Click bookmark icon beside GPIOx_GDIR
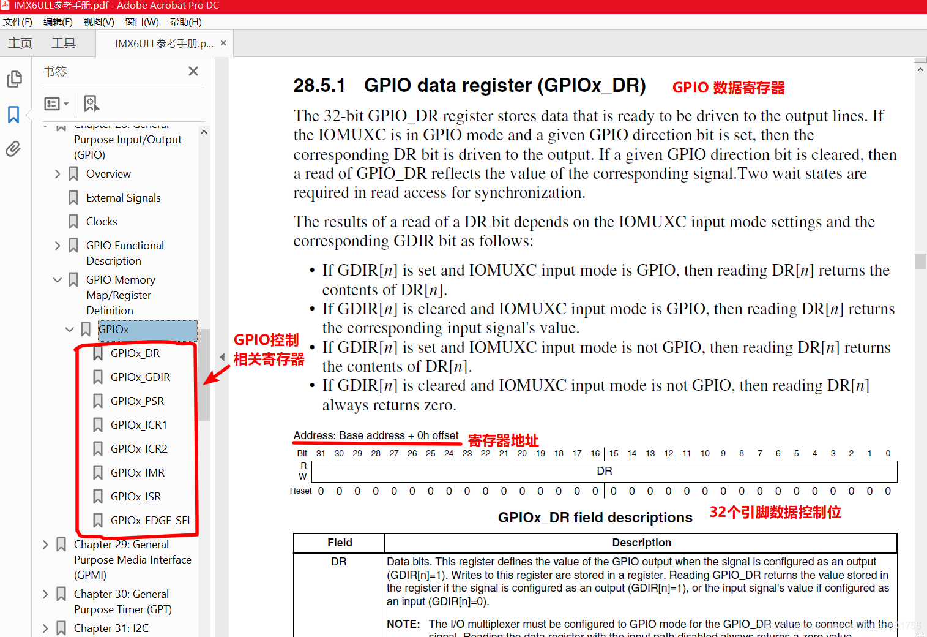Image resolution: width=927 pixels, height=637 pixels. click(x=98, y=377)
